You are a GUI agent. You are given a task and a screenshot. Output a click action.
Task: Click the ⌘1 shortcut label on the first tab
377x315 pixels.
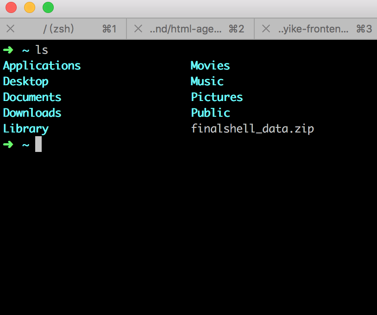tap(109, 28)
